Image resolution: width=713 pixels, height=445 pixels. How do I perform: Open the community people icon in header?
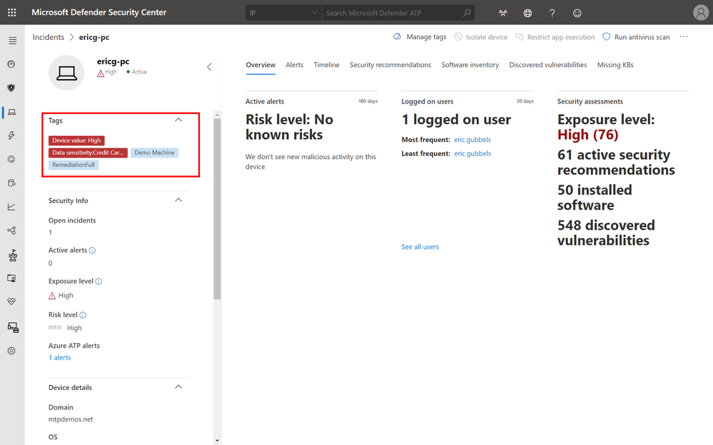(503, 13)
